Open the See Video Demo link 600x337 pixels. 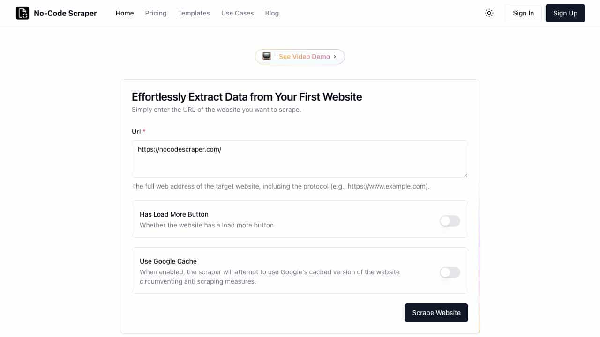point(300,57)
